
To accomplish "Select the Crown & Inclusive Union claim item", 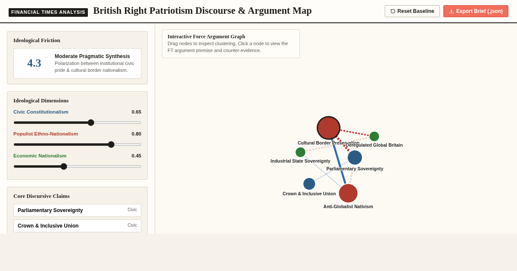I will click(77, 226).
